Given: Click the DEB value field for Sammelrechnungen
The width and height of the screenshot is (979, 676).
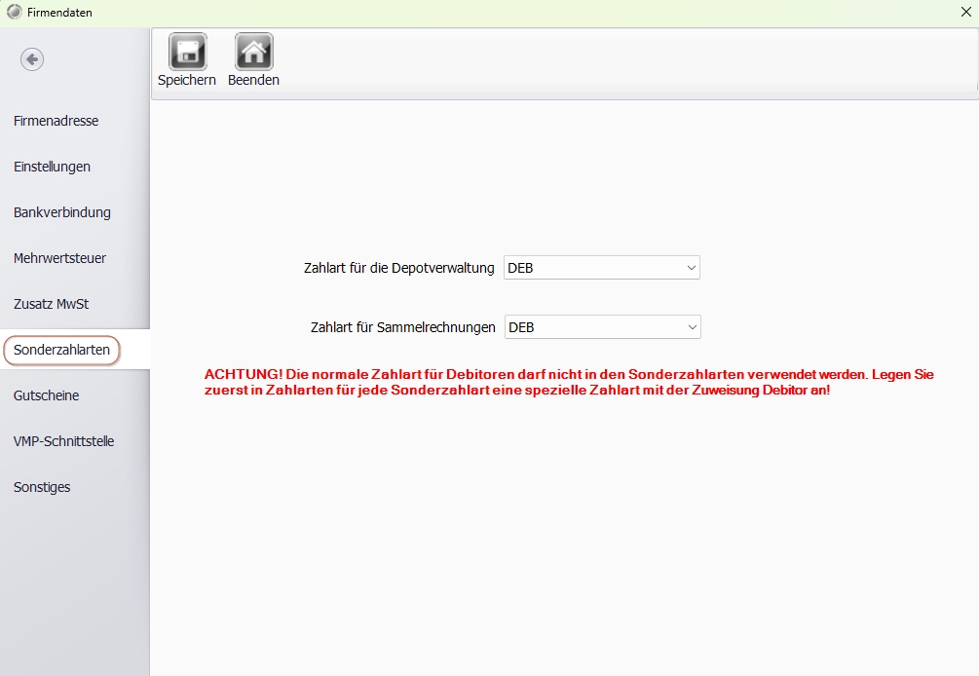Looking at the screenshot, I should pos(584,327).
